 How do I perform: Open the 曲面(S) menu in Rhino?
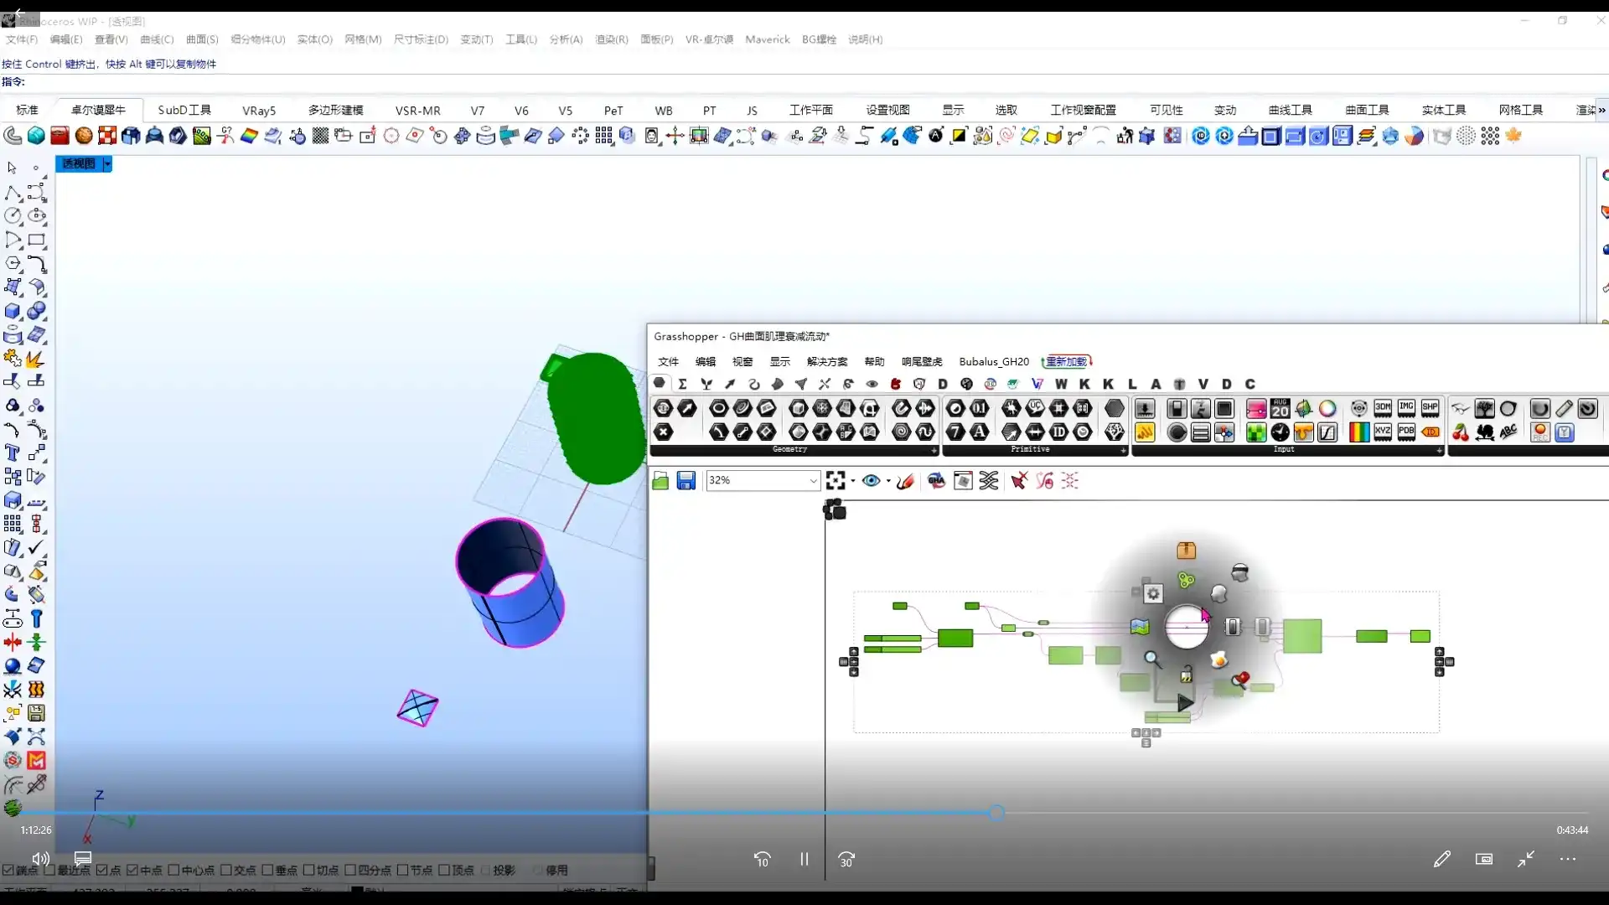[x=201, y=39]
